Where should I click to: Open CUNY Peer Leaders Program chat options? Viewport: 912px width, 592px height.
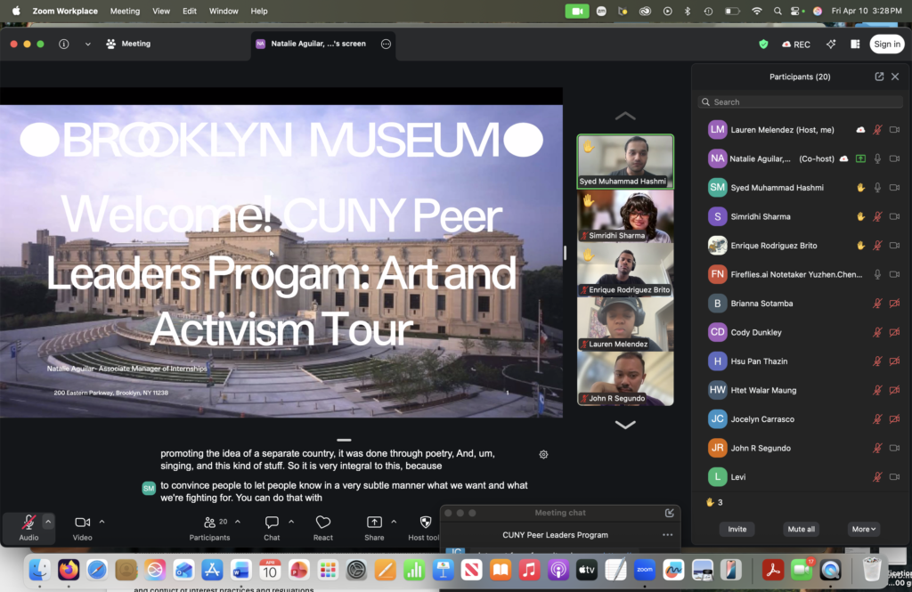[667, 535]
